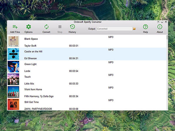Select Blank Space album thumbnail
The height and width of the screenshot is (131, 175).
(x=14, y=41)
